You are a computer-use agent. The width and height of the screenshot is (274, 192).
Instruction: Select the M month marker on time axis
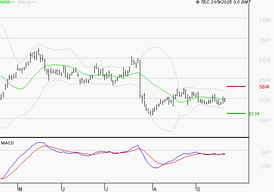pos(20,189)
